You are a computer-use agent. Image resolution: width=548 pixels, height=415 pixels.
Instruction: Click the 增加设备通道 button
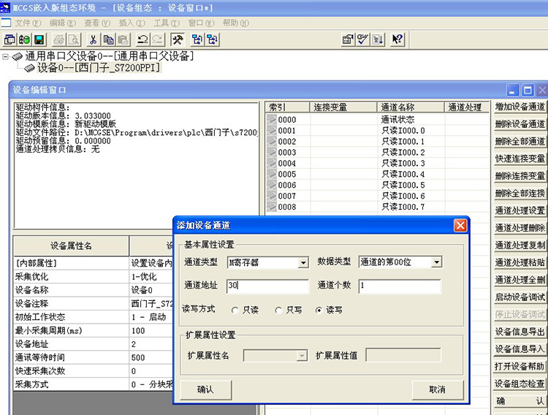tap(520, 107)
